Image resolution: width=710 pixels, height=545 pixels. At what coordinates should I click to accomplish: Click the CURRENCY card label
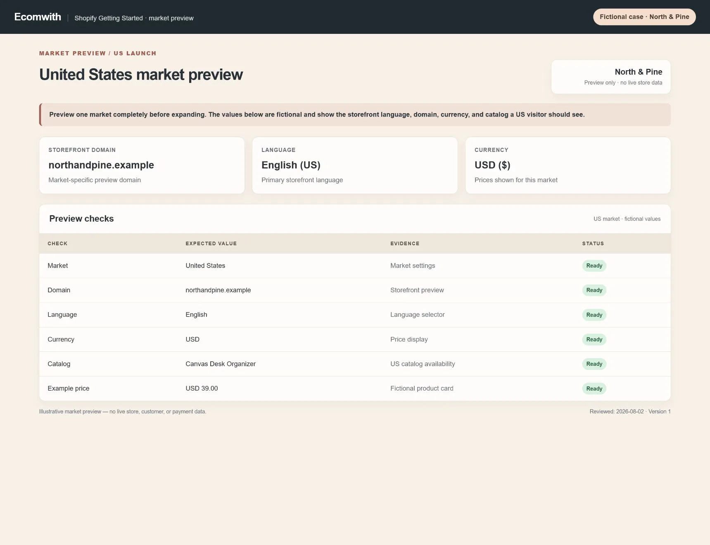(x=491, y=150)
